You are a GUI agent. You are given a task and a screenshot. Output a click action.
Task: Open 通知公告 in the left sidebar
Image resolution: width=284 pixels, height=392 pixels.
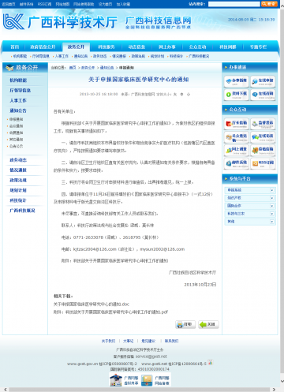pyautogui.click(x=18, y=110)
